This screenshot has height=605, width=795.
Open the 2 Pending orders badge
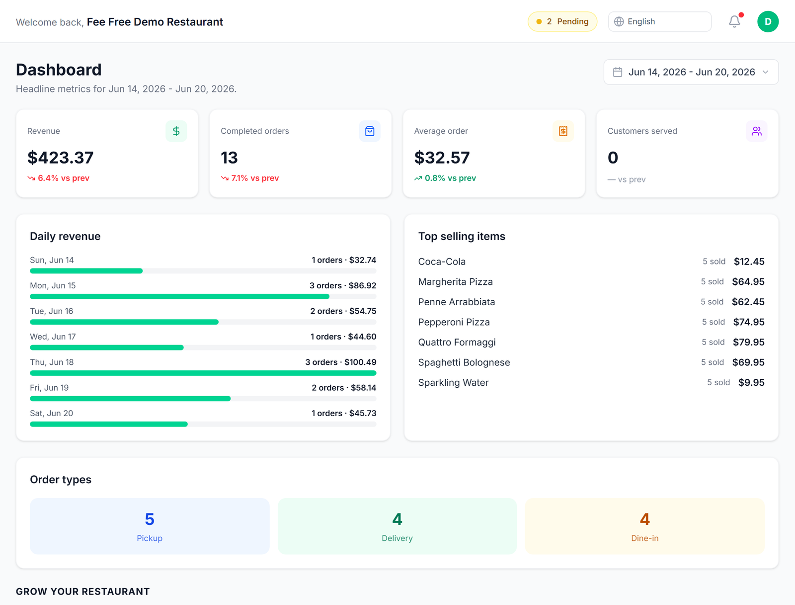tap(562, 21)
